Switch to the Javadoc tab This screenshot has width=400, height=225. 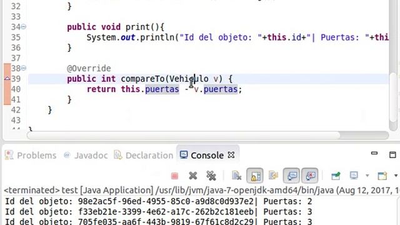tap(86, 155)
